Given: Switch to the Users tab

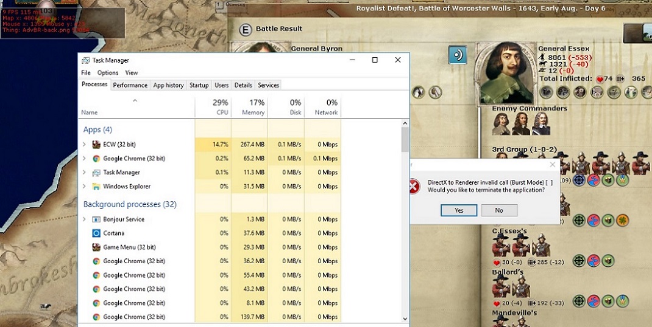Looking at the screenshot, I should 222,85.
